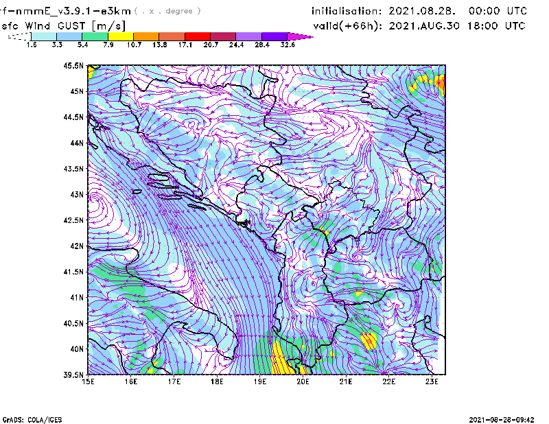
Task: Click the 18E longitude label
Action: (x=217, y=381)
